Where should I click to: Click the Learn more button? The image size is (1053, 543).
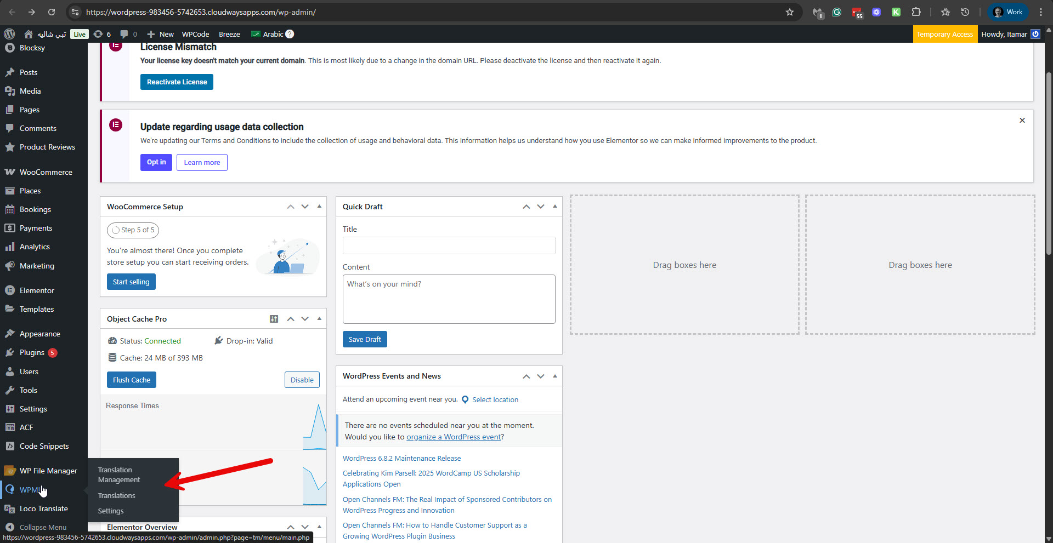coord(202,162)
